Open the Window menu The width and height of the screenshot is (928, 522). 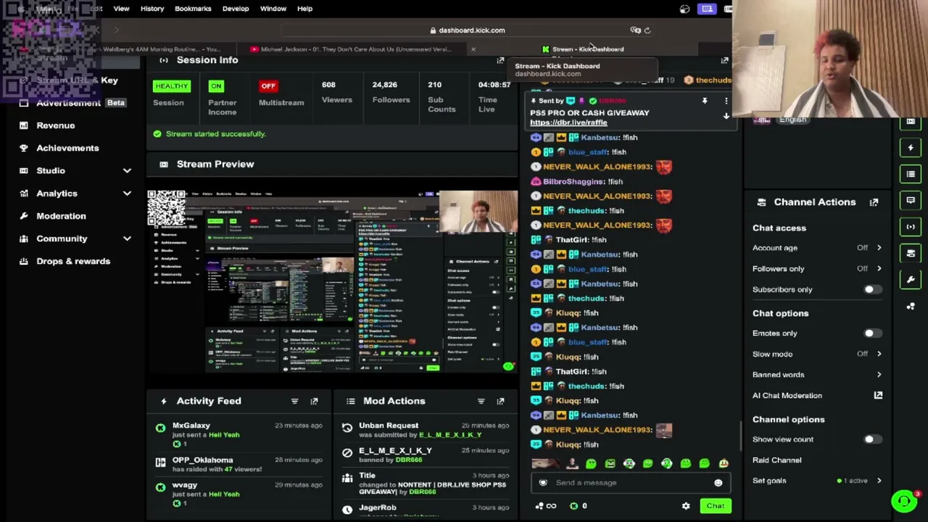click(x=273, y=9)
